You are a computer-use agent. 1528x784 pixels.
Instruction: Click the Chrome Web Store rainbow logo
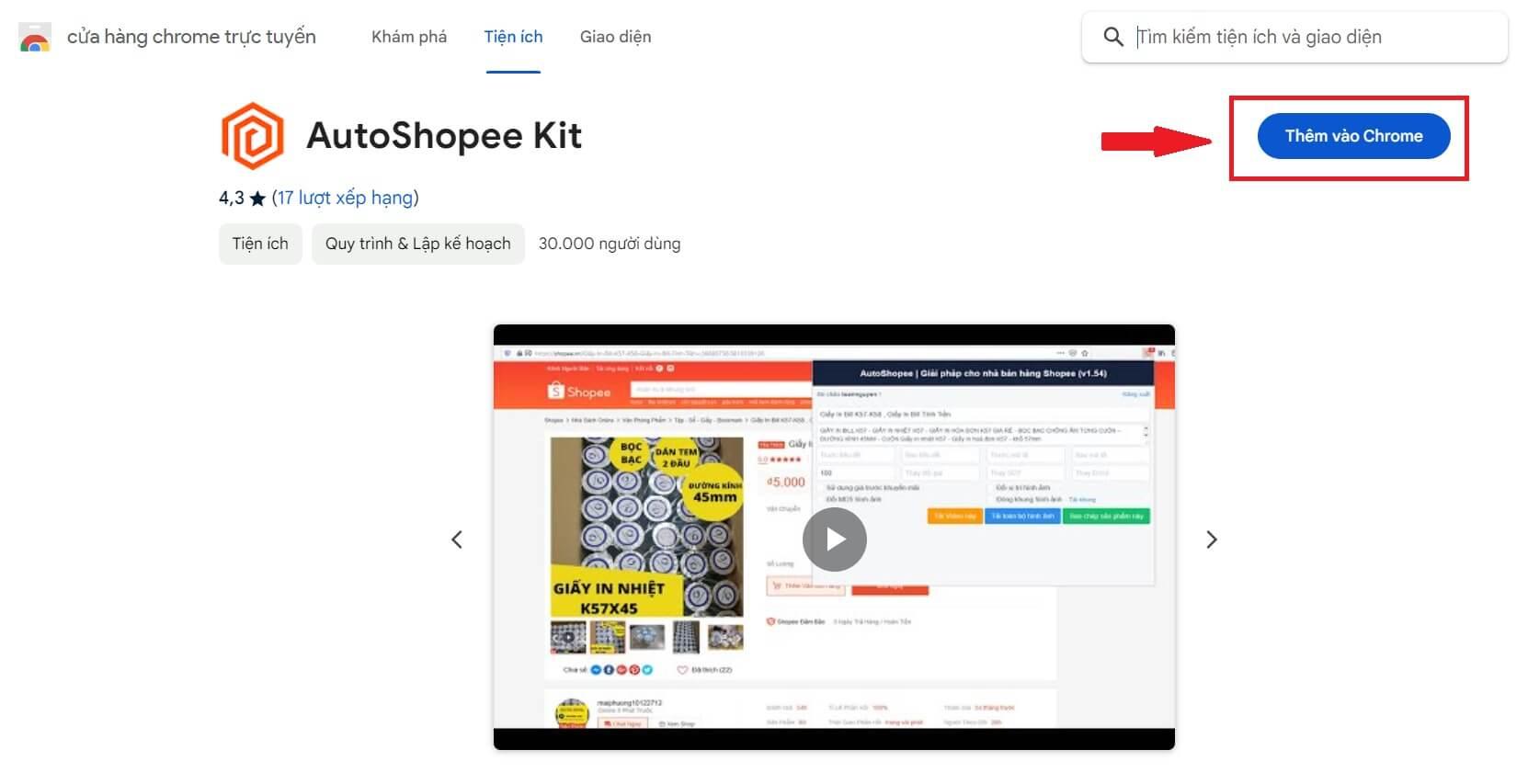click(x=35, y=38)
